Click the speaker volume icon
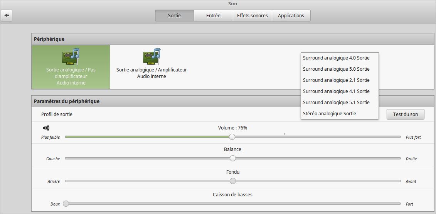The width and height of the screenshot is (436, 214). pos(46,128)
